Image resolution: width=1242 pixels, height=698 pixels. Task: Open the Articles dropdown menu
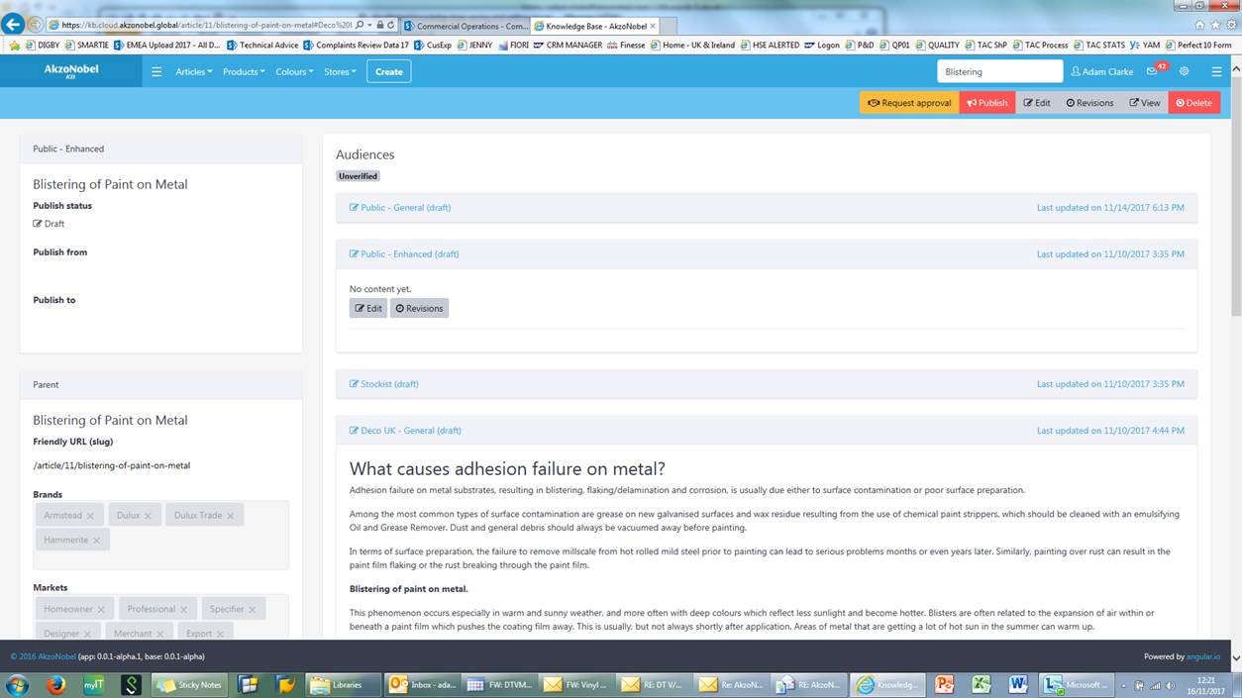194,71
